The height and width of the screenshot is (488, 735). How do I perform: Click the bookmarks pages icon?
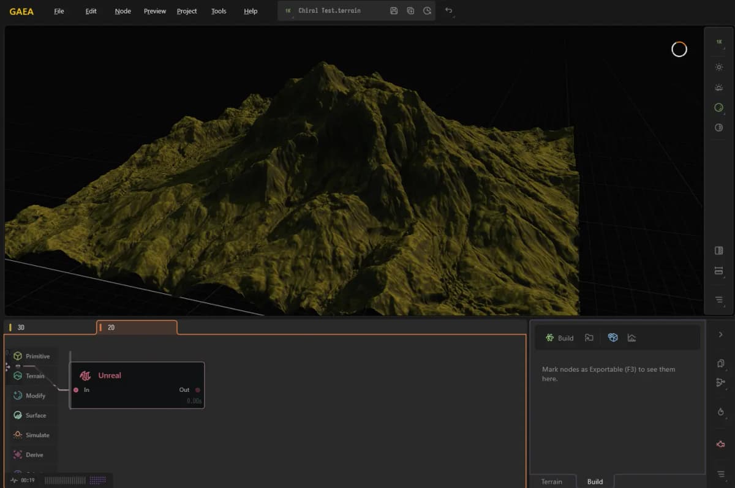[x=720, y=364]
